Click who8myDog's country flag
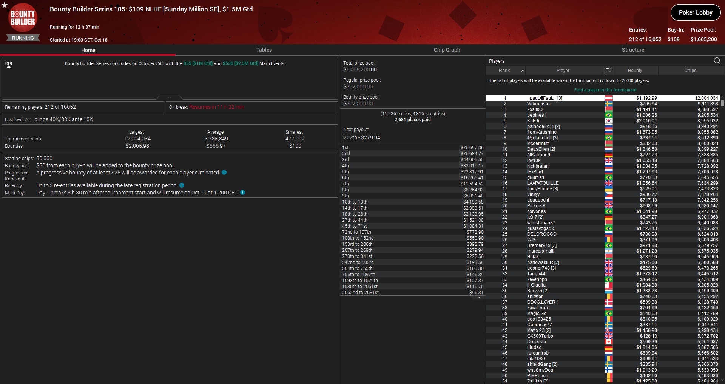This screenshot has width=725, height=384. pos(608,370)
